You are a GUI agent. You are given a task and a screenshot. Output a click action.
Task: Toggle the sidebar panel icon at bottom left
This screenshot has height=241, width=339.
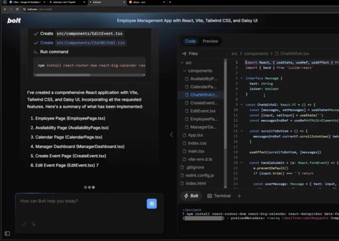[7, 234]
